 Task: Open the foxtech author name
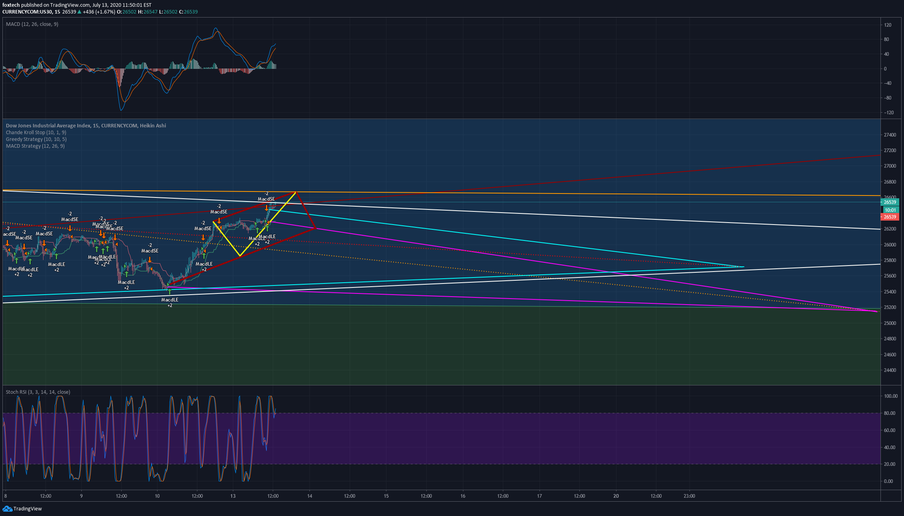point(11,5)
